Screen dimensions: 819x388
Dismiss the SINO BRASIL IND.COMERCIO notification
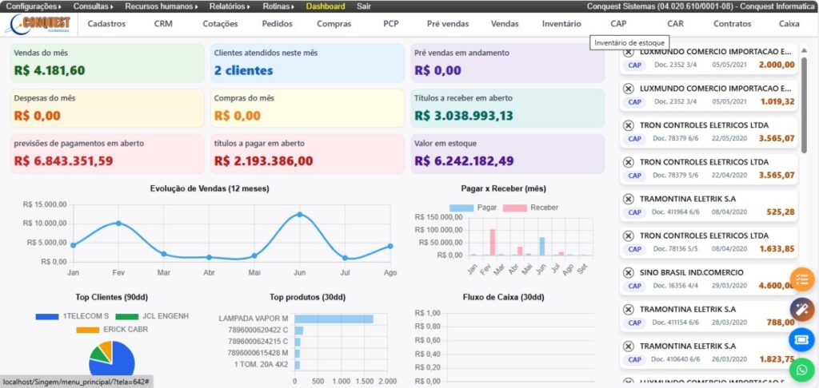pos(628,273)
